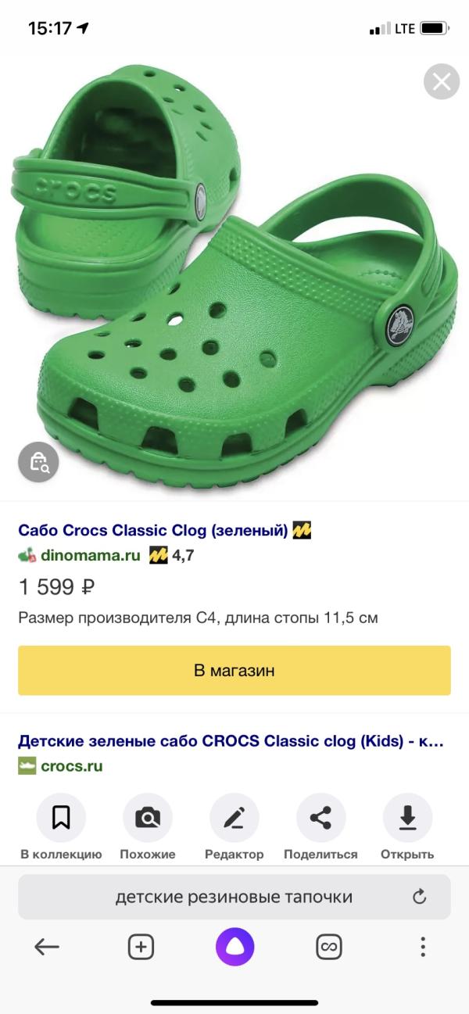The height and width of the screenshot is (1014, 469).
Task: Reload page using refresh icon in address bar
Action: coord(420,897)
